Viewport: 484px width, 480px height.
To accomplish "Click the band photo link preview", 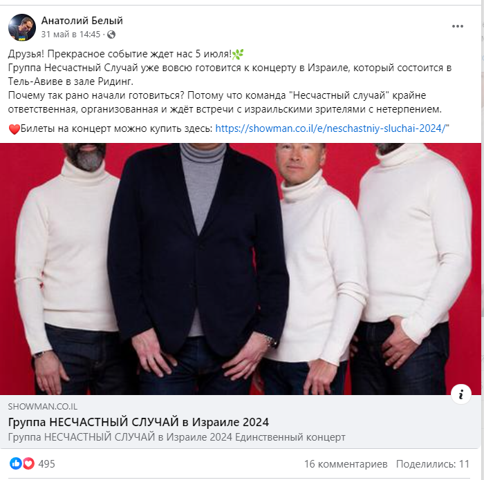I will coord(241,269).
